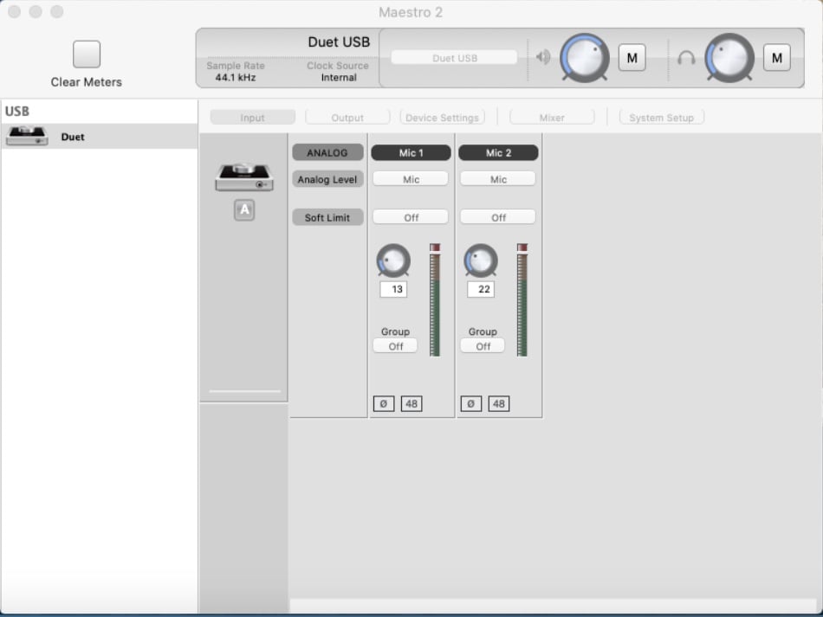Mute the headphone output
This screenshot has width=823, height=617.
[x=777, y=57]
